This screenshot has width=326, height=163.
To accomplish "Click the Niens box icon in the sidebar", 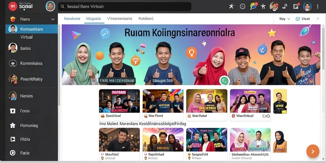I will (13, 19).
